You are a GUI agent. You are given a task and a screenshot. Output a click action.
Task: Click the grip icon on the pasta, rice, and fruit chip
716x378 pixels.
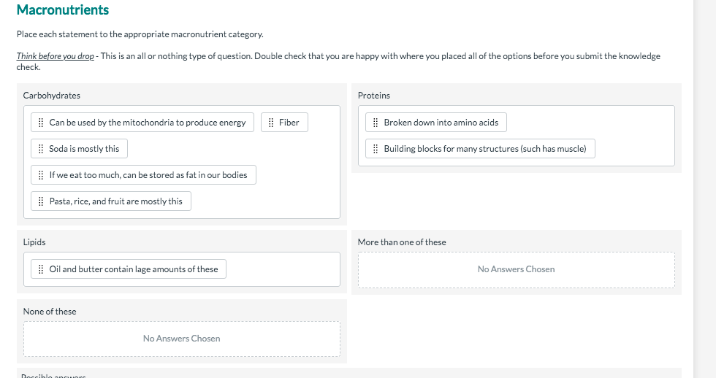(x=42, y=201)
